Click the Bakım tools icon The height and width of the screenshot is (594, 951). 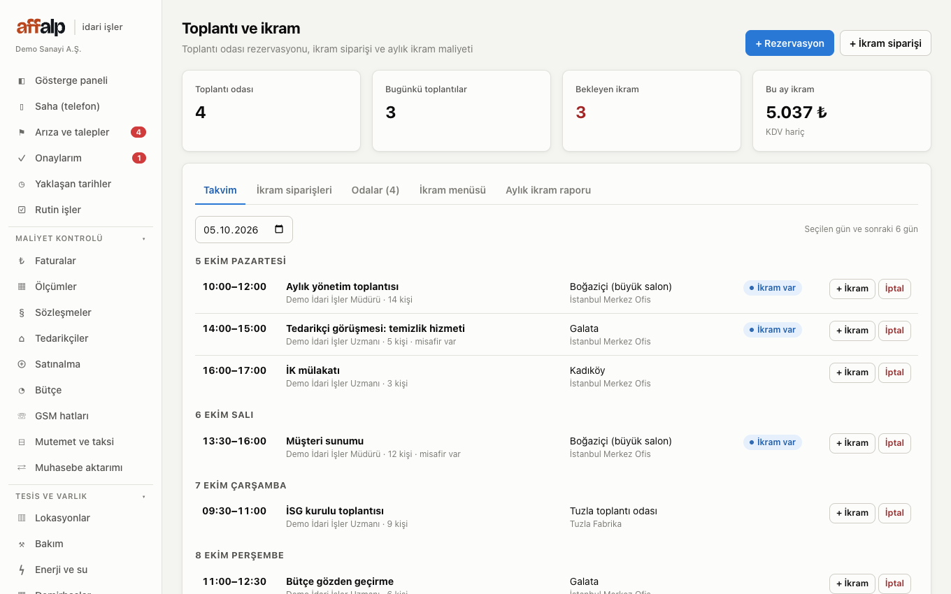pyautogui.click(x=22, y=544)
